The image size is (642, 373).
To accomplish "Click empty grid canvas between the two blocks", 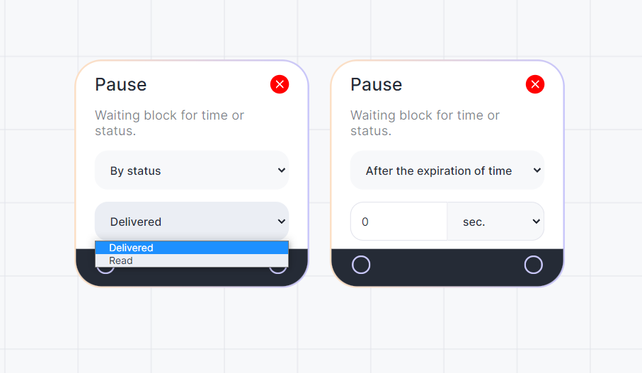I will [x=320, y=177].
